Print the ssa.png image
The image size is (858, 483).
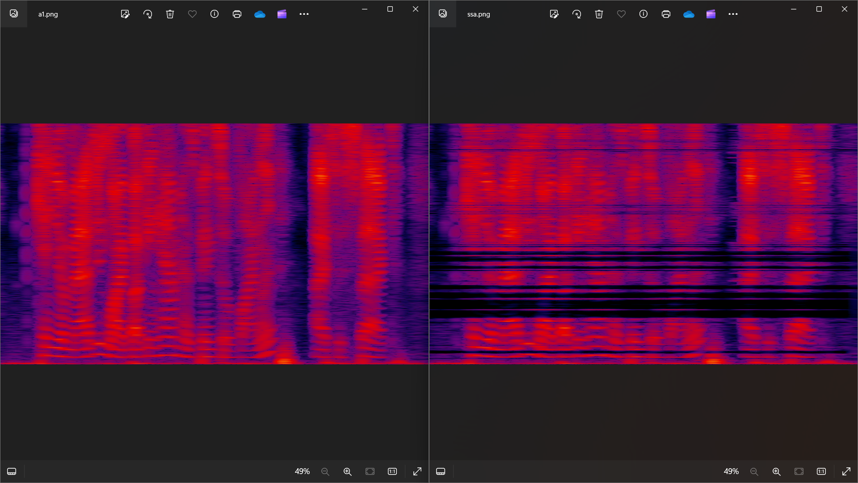click(x=666, y=14)
